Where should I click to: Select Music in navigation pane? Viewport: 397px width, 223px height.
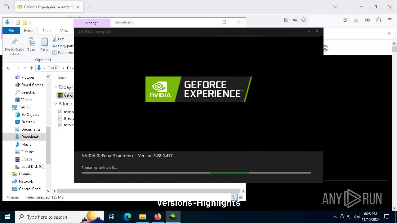pos(26,144)
